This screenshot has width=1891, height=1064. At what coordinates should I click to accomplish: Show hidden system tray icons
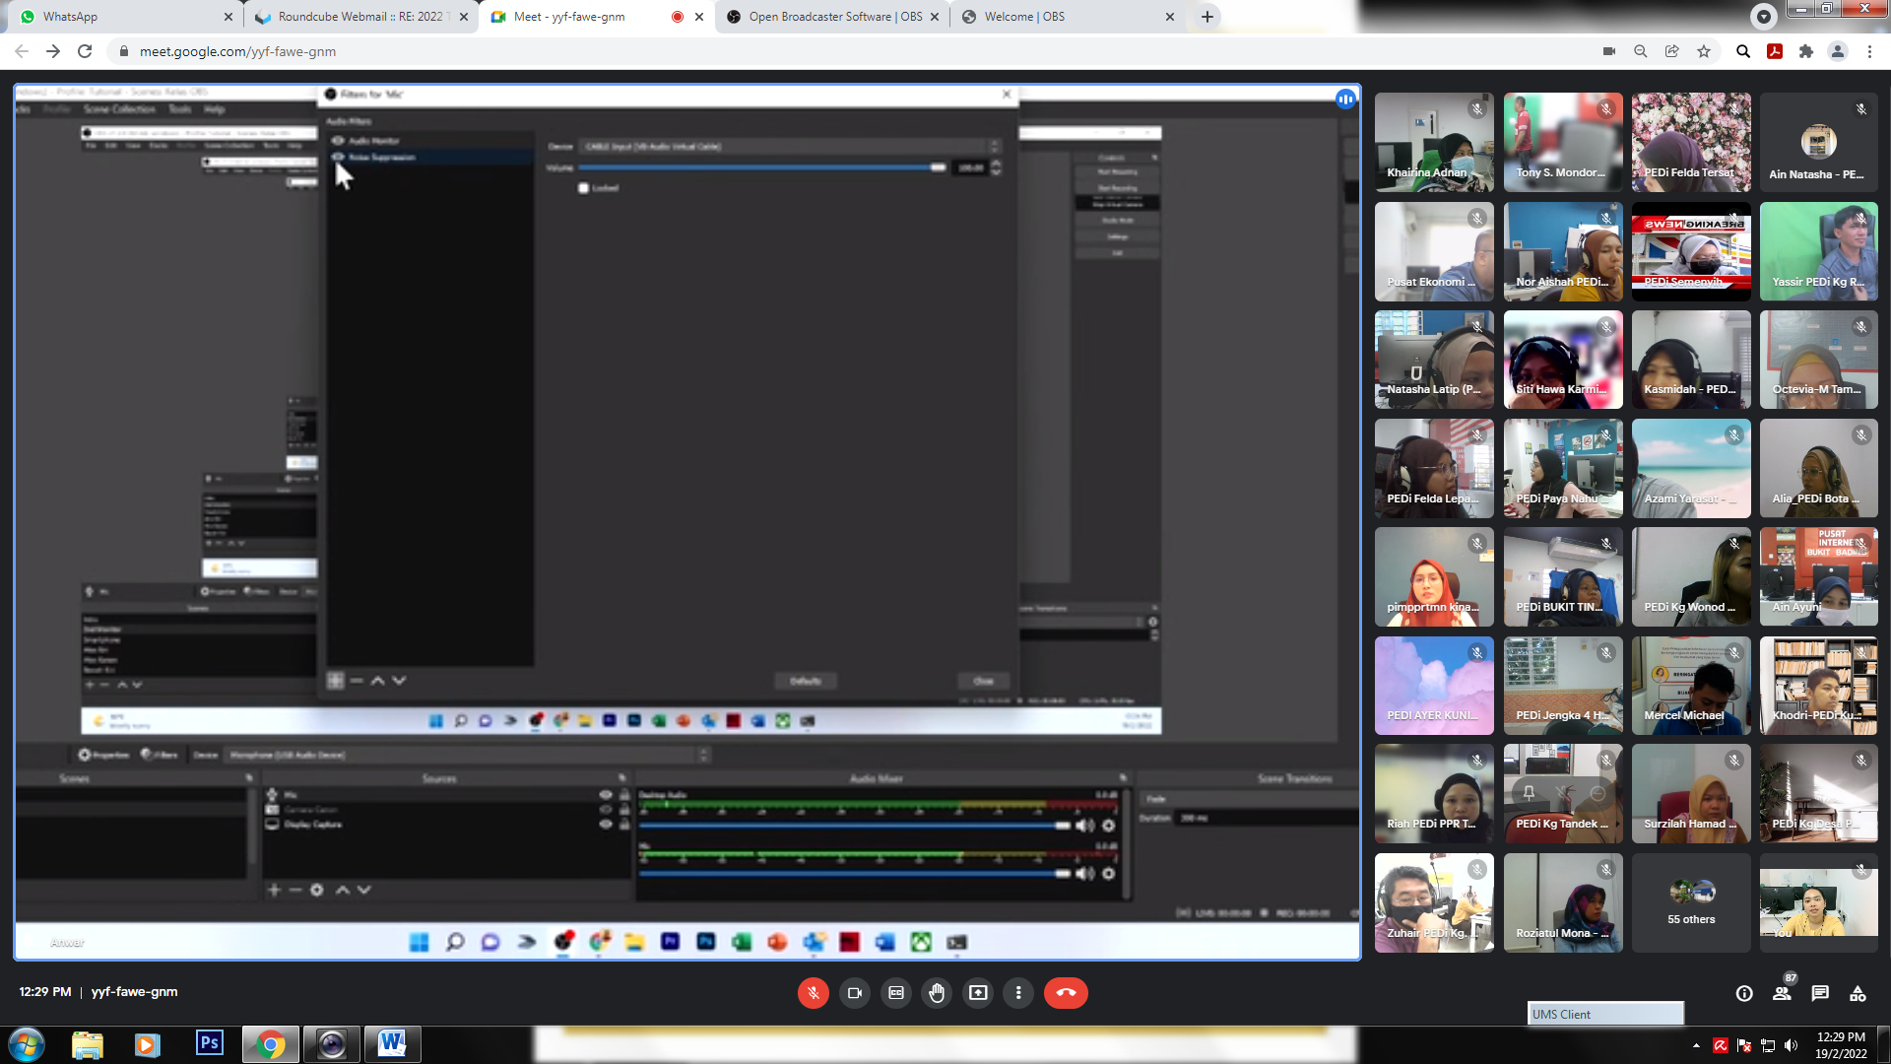(x=1696, y=1045)
